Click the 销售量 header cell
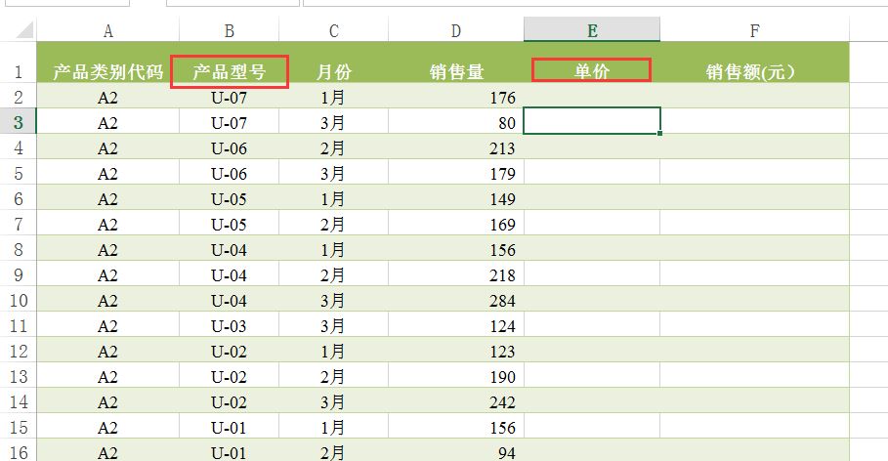The height and width of the screenshot is (461, 888). (x=456, y=63)
